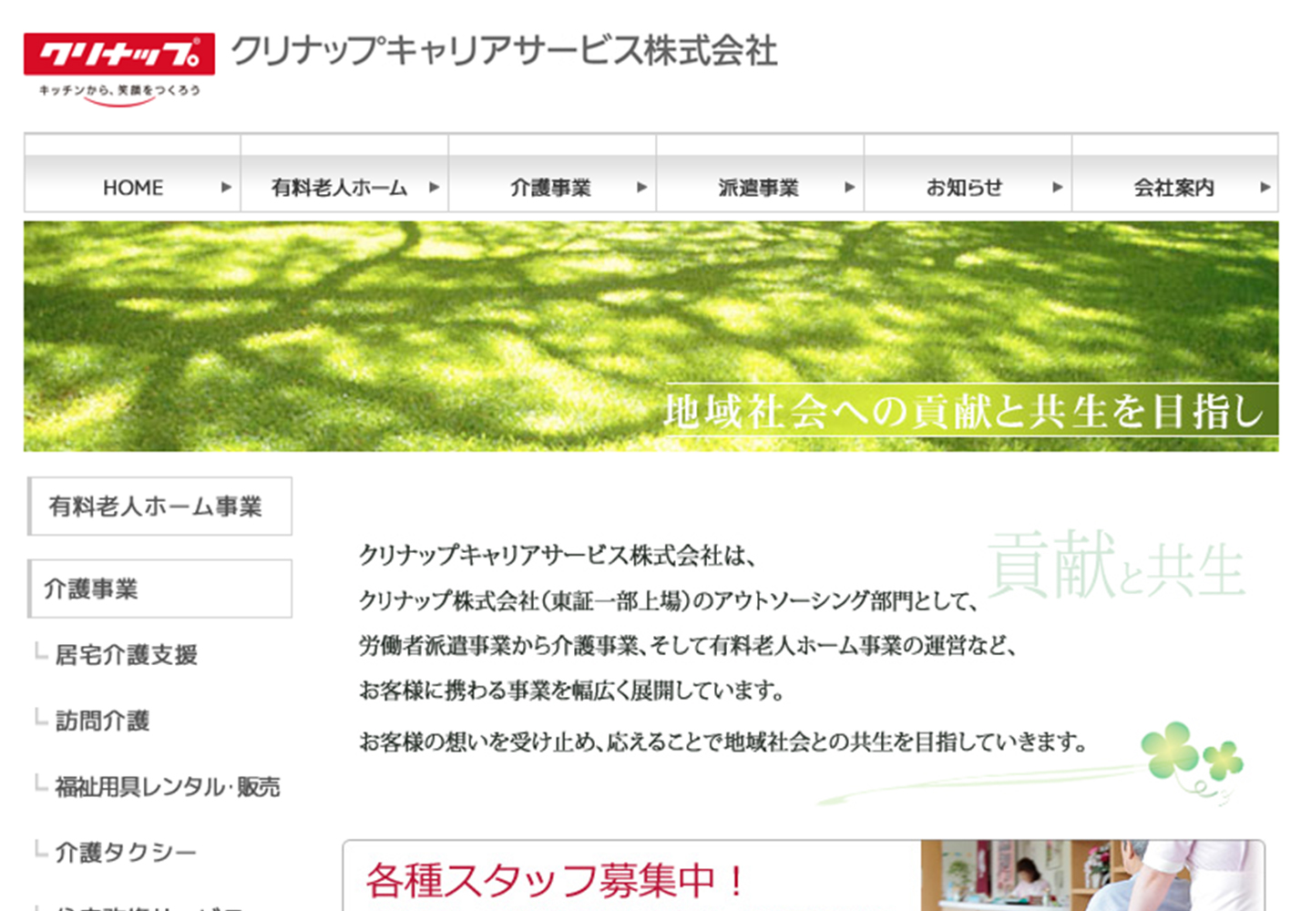This screenshot has width=1301, height=911.
Task: Click the キッチンから、笑顔をつくろう tagline
Action: tap(119, 90)
